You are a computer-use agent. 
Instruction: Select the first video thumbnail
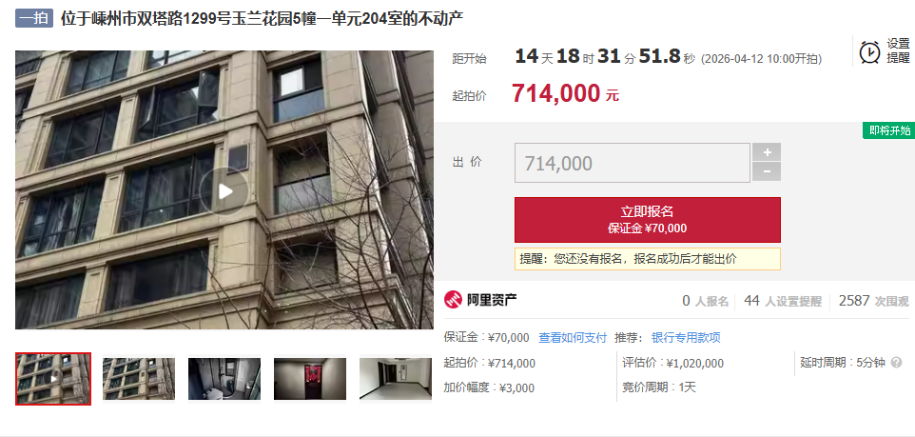[53, 379]
